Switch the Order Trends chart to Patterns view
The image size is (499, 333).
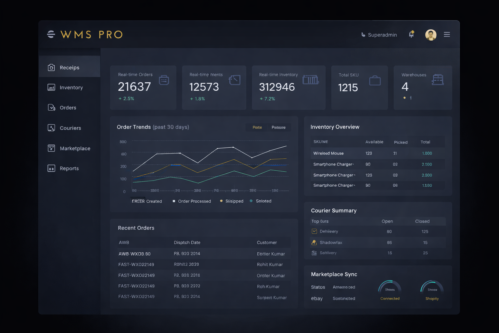[x=279, y=127]
